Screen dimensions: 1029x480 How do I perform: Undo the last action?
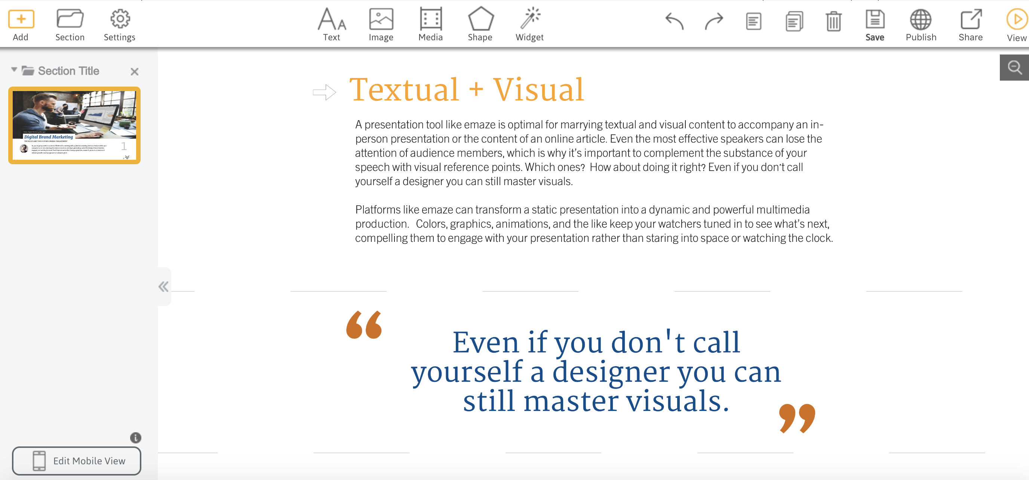(674, 21)
